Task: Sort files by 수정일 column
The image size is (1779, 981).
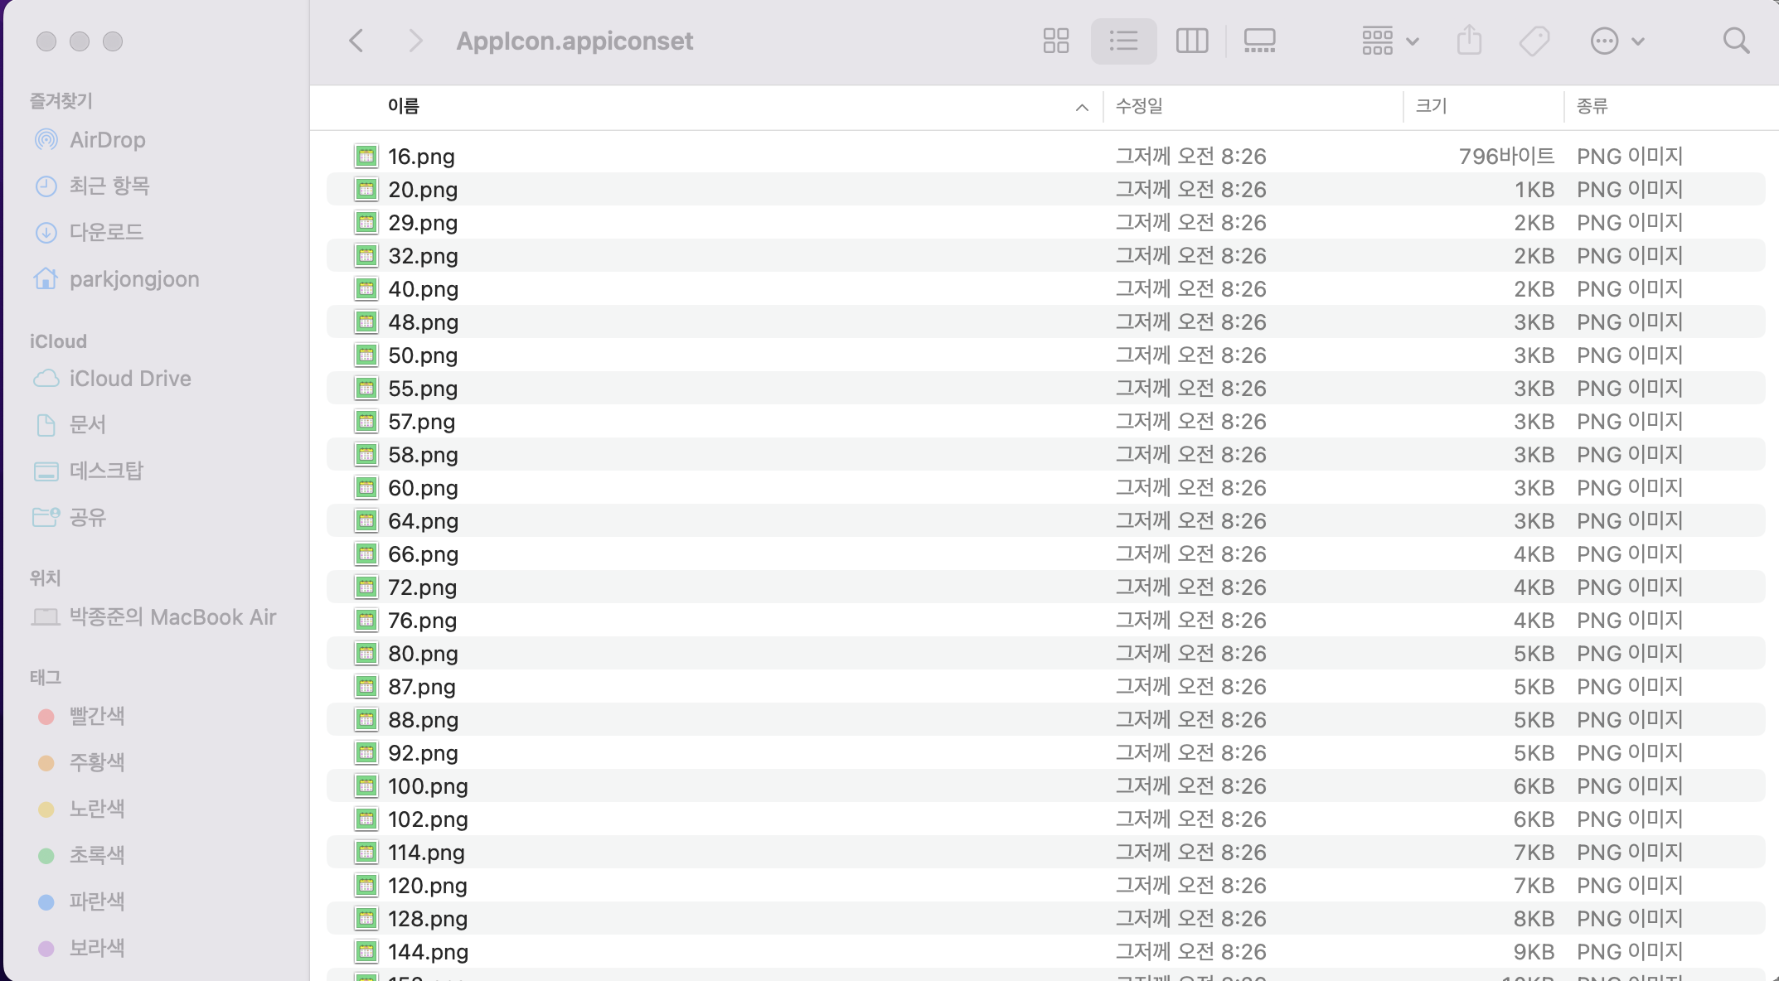Action: tap(1139, 106)
